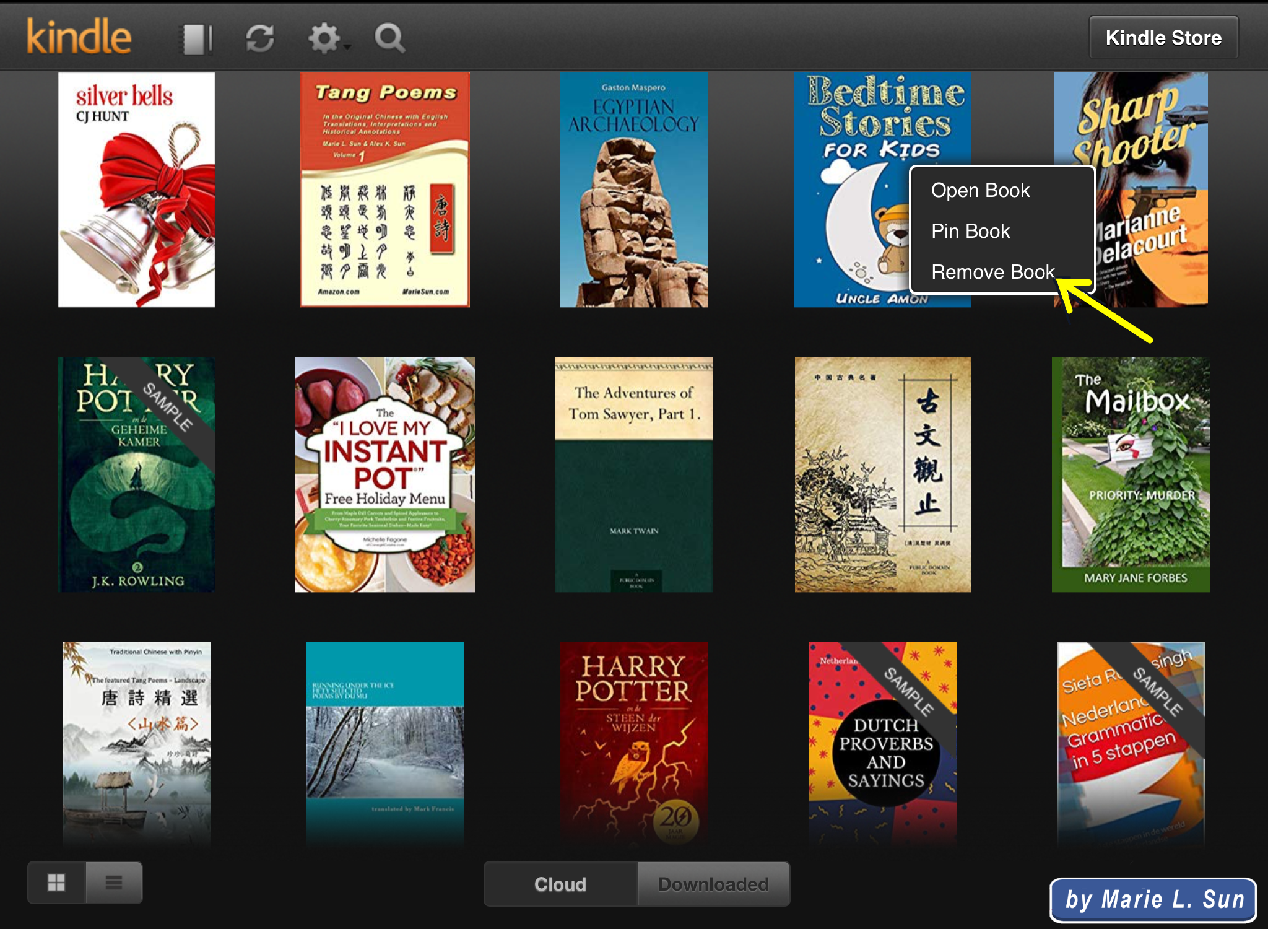
Task: Switch to grid view
Action: pos(56,882)
